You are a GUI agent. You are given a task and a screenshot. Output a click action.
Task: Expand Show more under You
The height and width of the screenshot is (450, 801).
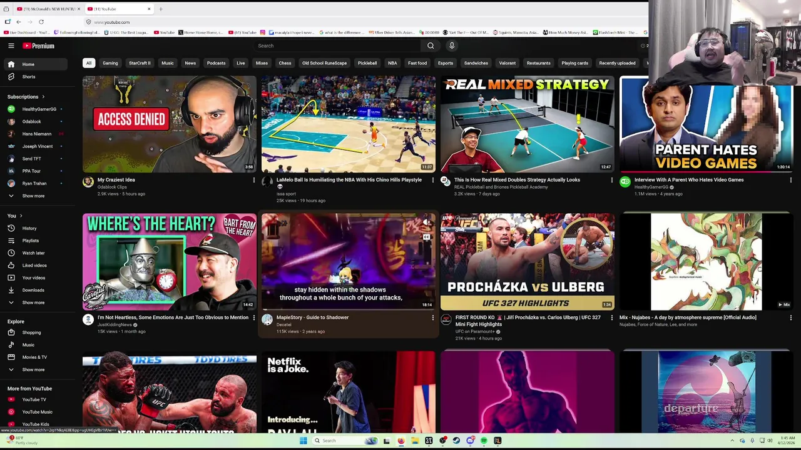[36, 302]
